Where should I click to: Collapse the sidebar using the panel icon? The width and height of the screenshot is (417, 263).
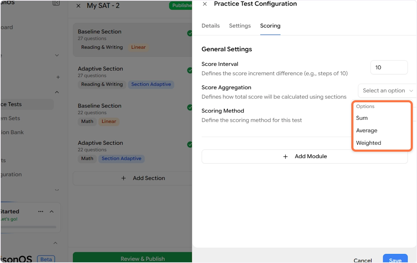pos(56,3)
